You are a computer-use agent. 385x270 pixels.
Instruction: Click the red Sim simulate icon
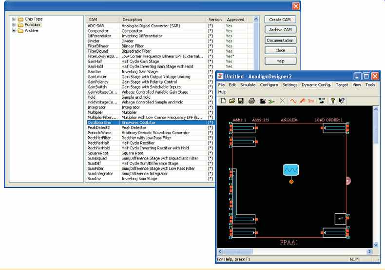pyautogui.click(x=311, y=101)
